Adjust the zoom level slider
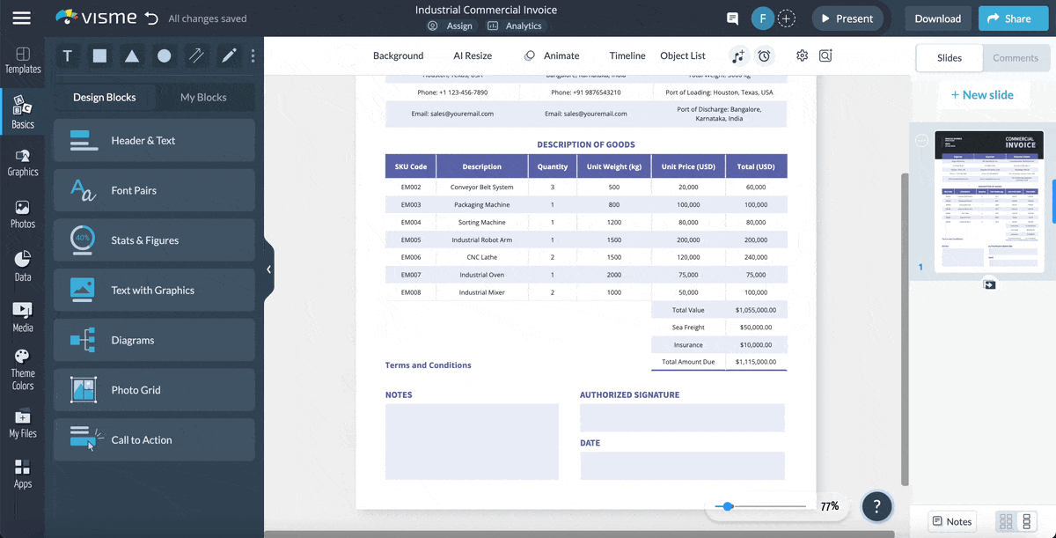This screenshot has width=1056, height=538. pyautogui.click(x=727, y=506)
